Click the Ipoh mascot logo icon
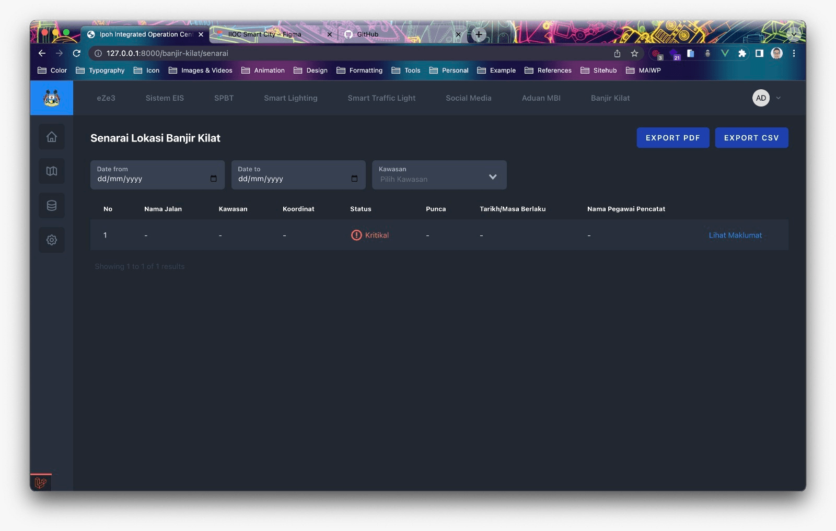Viewport: 836px width, 531px height. pyautogui.click(x=51, y=98)
